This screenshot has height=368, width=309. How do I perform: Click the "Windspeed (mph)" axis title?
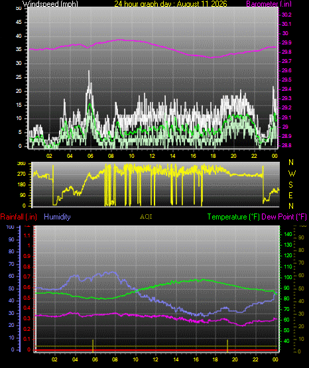[50, 4]
